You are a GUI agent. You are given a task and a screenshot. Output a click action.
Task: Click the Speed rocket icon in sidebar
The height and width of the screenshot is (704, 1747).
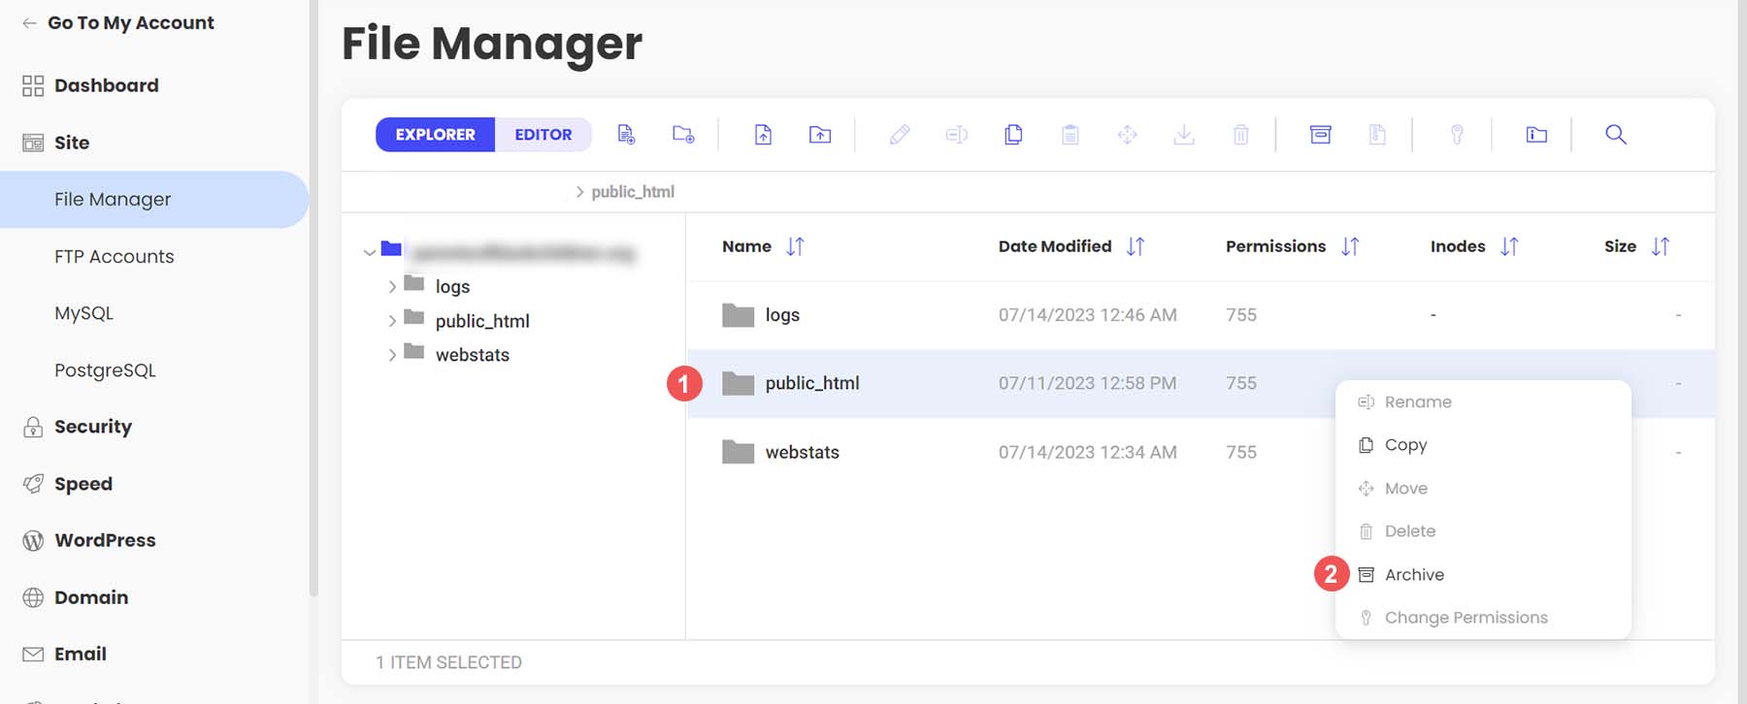[33, 484]
